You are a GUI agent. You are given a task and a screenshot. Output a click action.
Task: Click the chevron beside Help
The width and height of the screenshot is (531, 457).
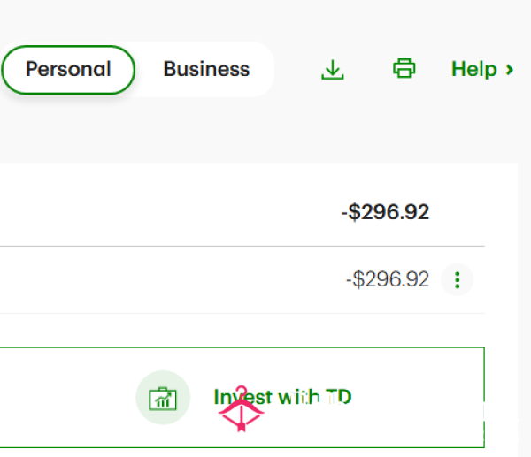point(510,70)
